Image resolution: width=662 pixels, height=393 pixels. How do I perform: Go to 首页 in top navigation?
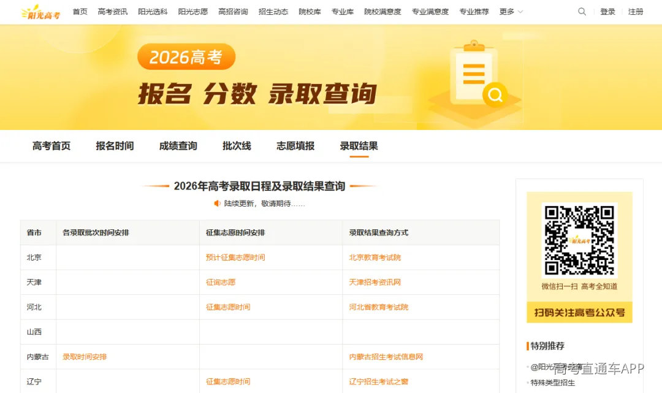click(80, 12)
